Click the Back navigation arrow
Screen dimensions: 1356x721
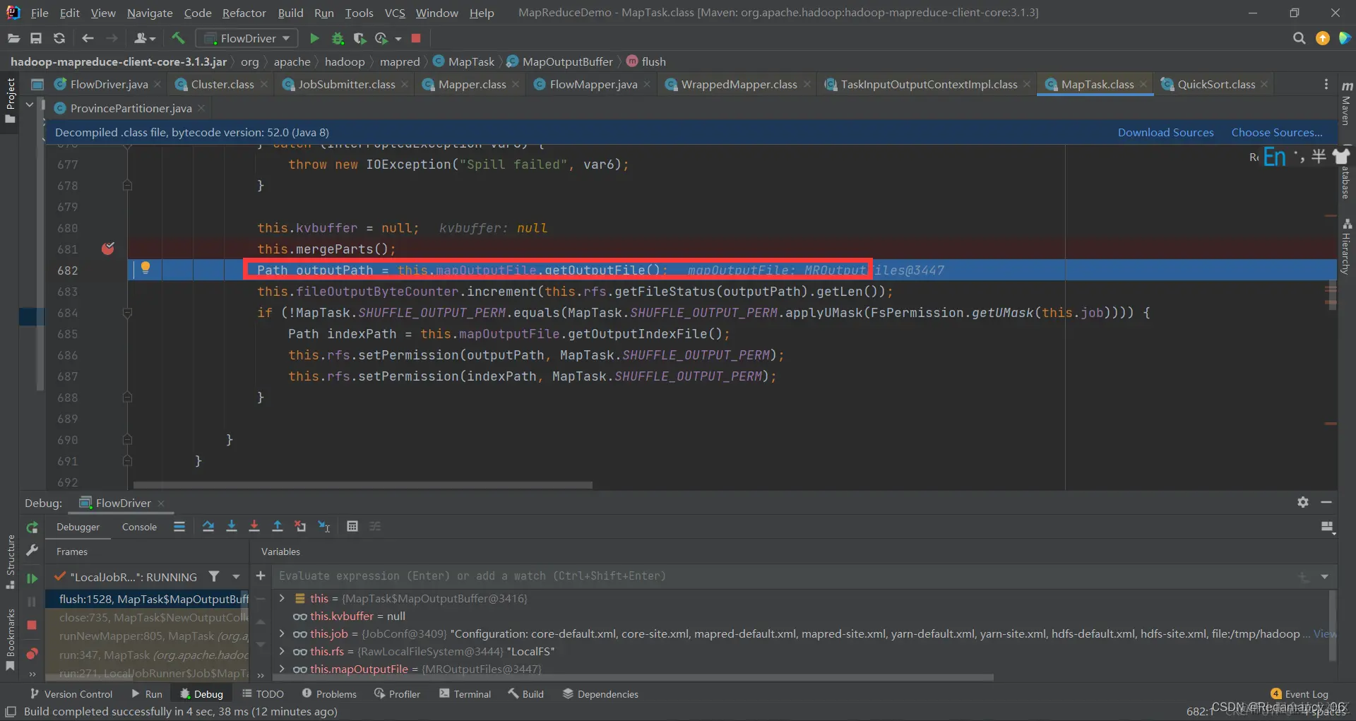click(88, 38)
